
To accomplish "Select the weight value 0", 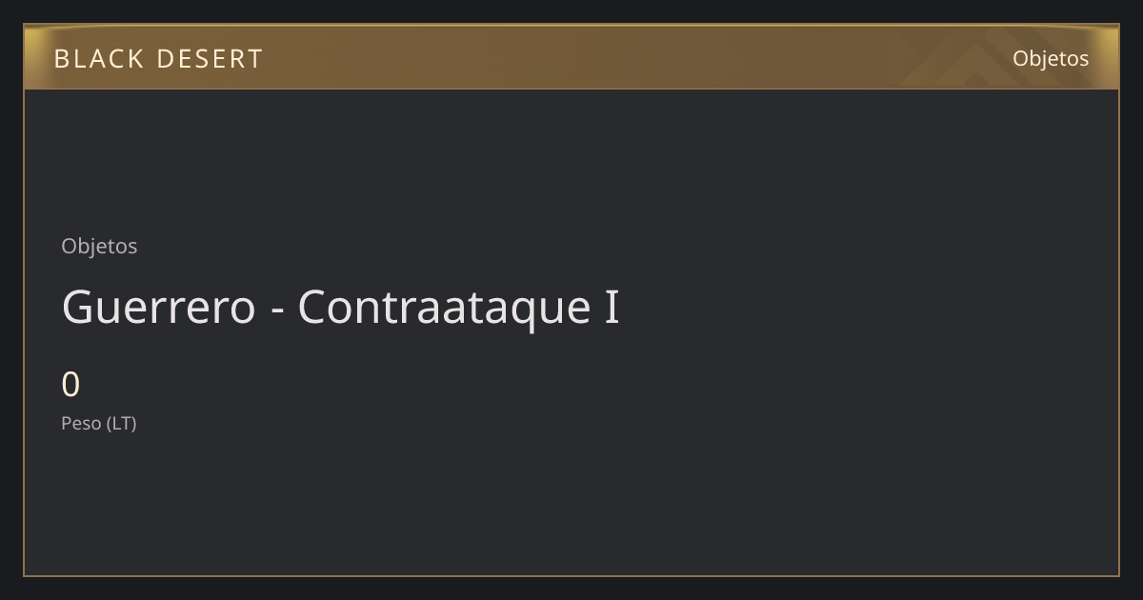I will [70, 385].
